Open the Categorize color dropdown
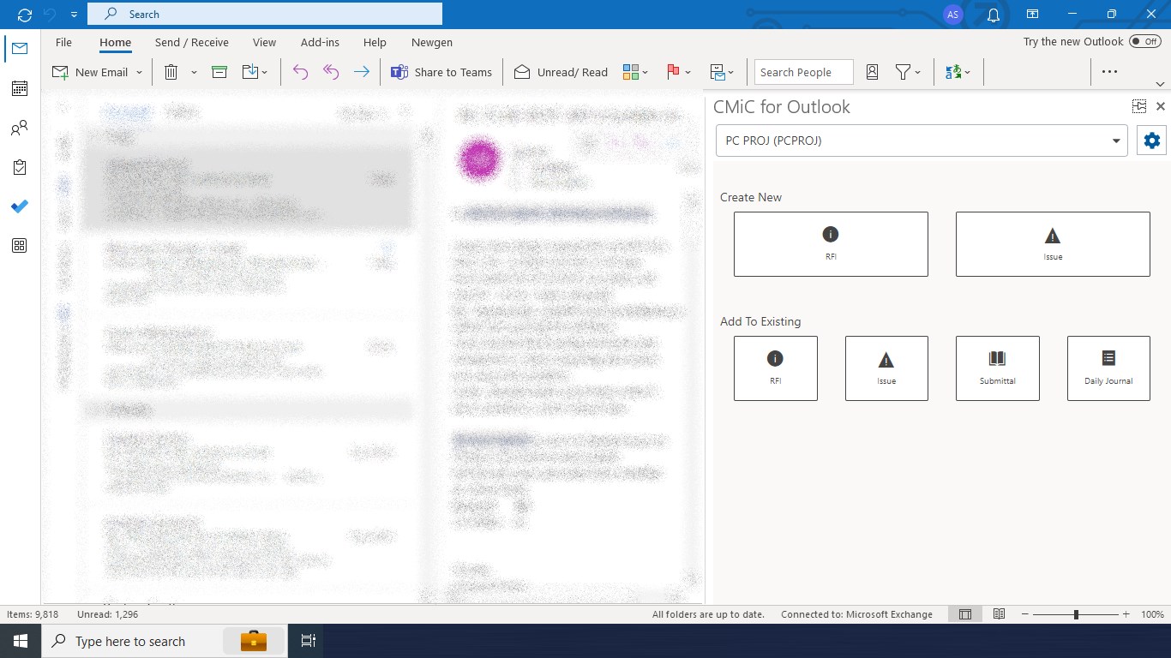 pyautogui.click(x=635, y=72)
